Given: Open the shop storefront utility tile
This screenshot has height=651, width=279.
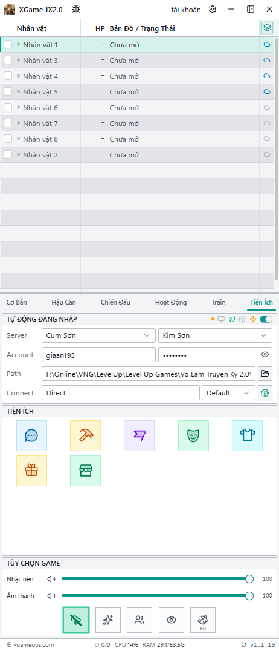Looking at the screenshot, I should [85, 471].
